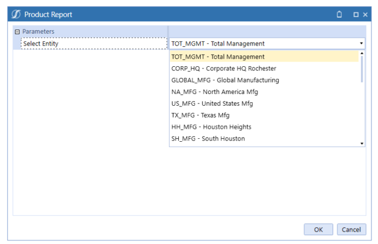The height and width of the screenshot is (244, 378).
Task: Select US_MFG - United States Mfg
Action: [x=212, y=103]
